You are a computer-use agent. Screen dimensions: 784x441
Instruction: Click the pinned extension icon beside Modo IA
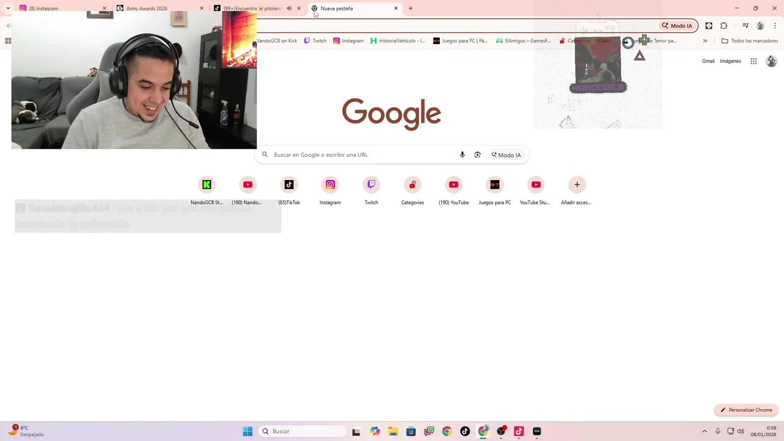(709, 26)
